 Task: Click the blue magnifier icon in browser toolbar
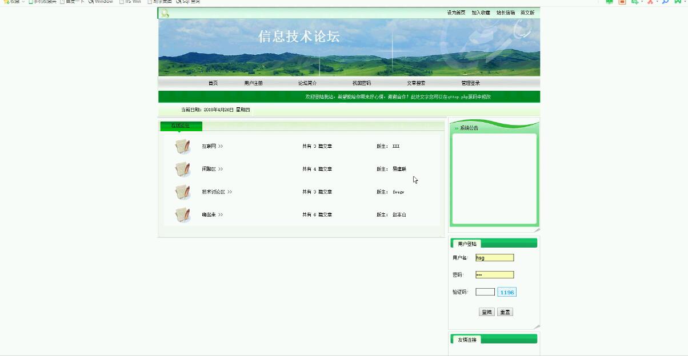point(665,2)
